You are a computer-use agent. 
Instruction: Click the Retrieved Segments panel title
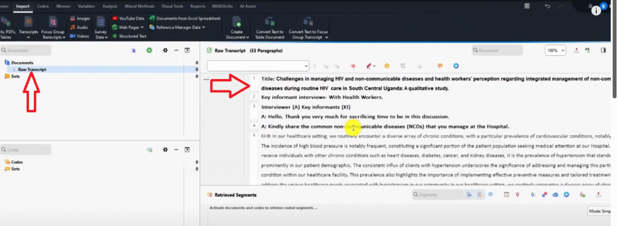[x=236, y=195]
